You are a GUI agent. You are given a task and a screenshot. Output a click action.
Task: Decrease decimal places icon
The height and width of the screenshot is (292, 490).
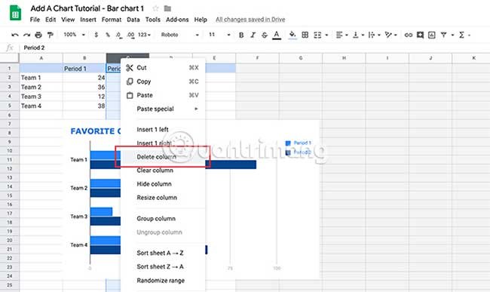[x=119, y=35]
